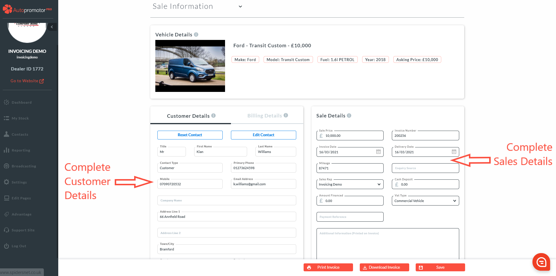The image size is (556, 276).
Task: Click the Sale Details info icon
Action: click(349, 116)
